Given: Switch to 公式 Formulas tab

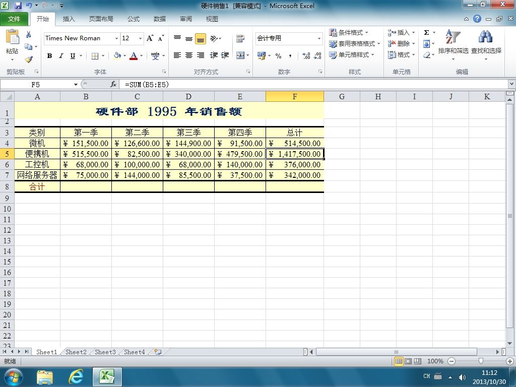Looking at the screenshot, I should pos(134,19).
